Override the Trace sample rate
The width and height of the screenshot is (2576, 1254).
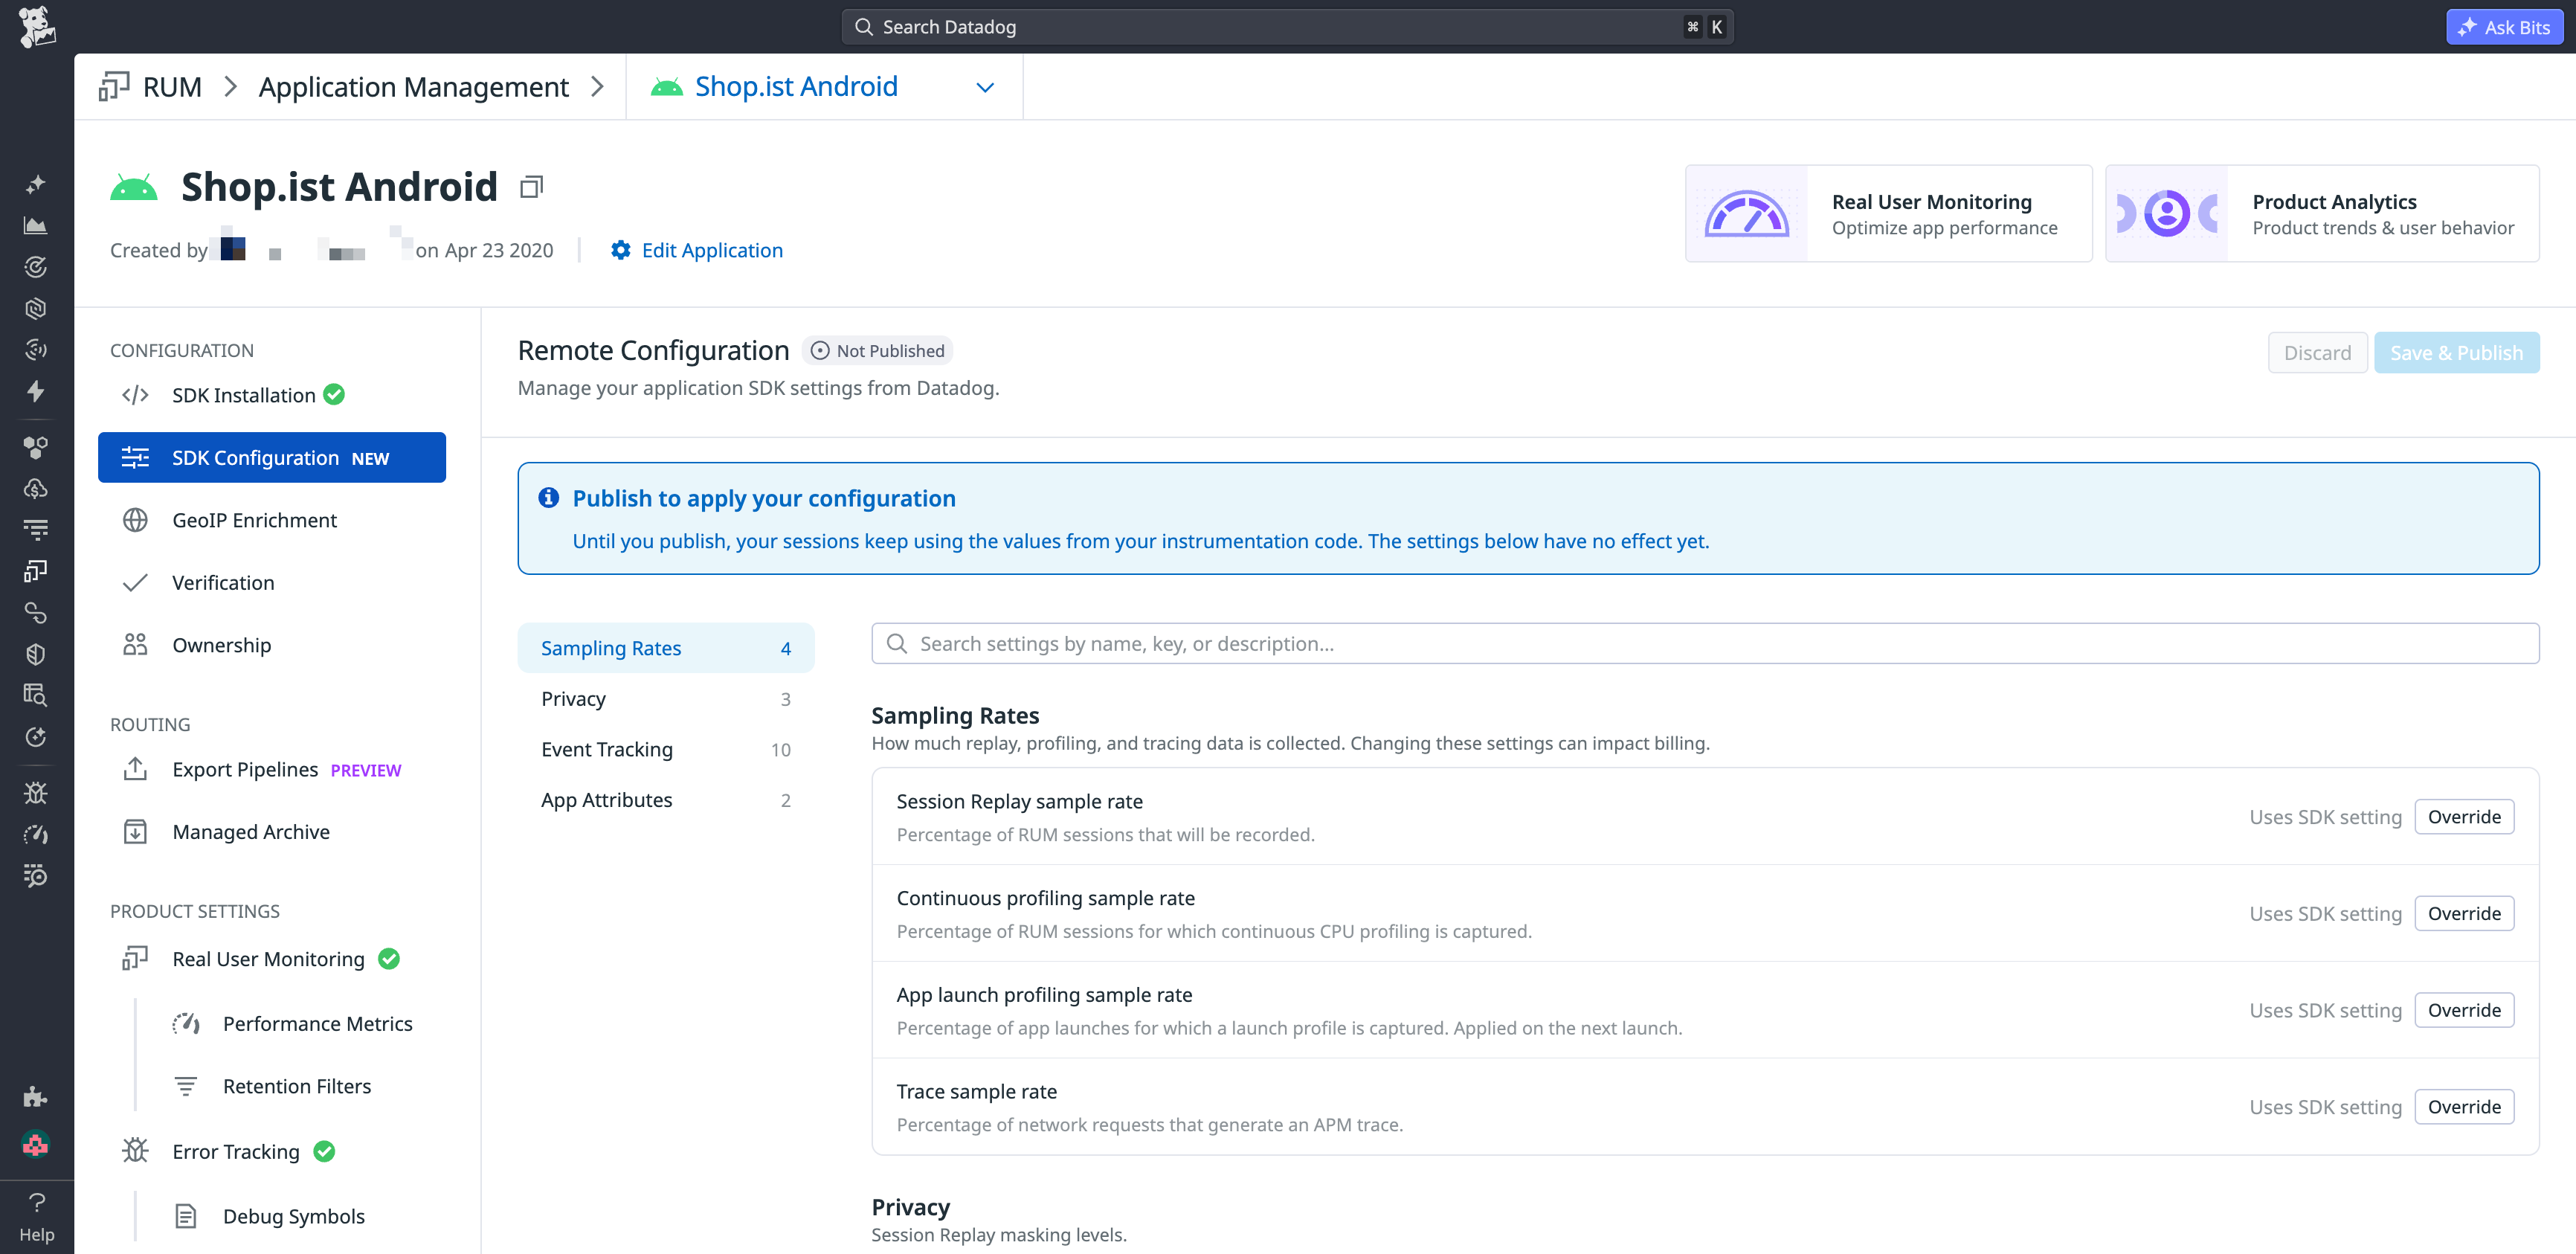coord(2464,1107)
